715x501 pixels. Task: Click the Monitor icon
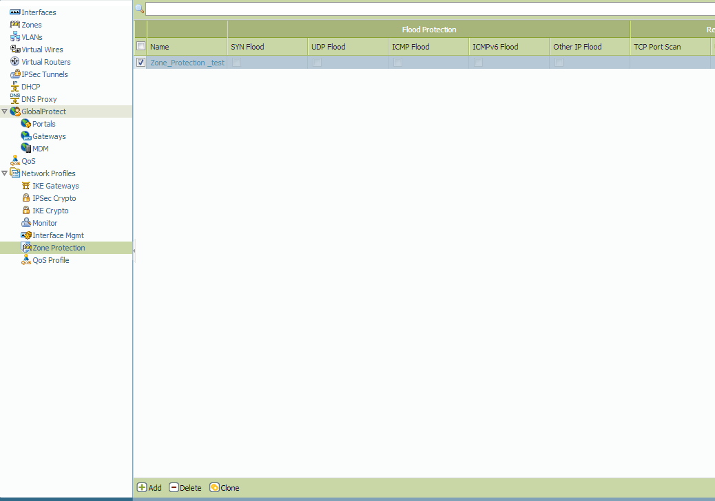(x=26, y=223)
